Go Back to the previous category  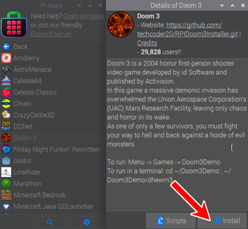[x=20, y=47]
